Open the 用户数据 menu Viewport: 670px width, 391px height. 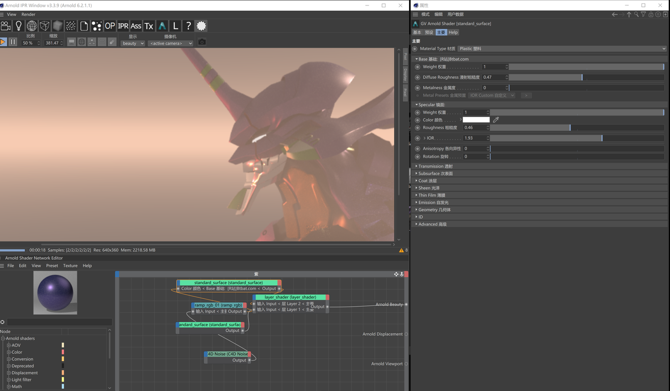(x=455, y=14)
